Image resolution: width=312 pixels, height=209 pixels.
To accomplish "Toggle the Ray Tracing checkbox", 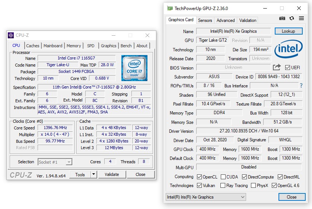I will tap(223, 185).
